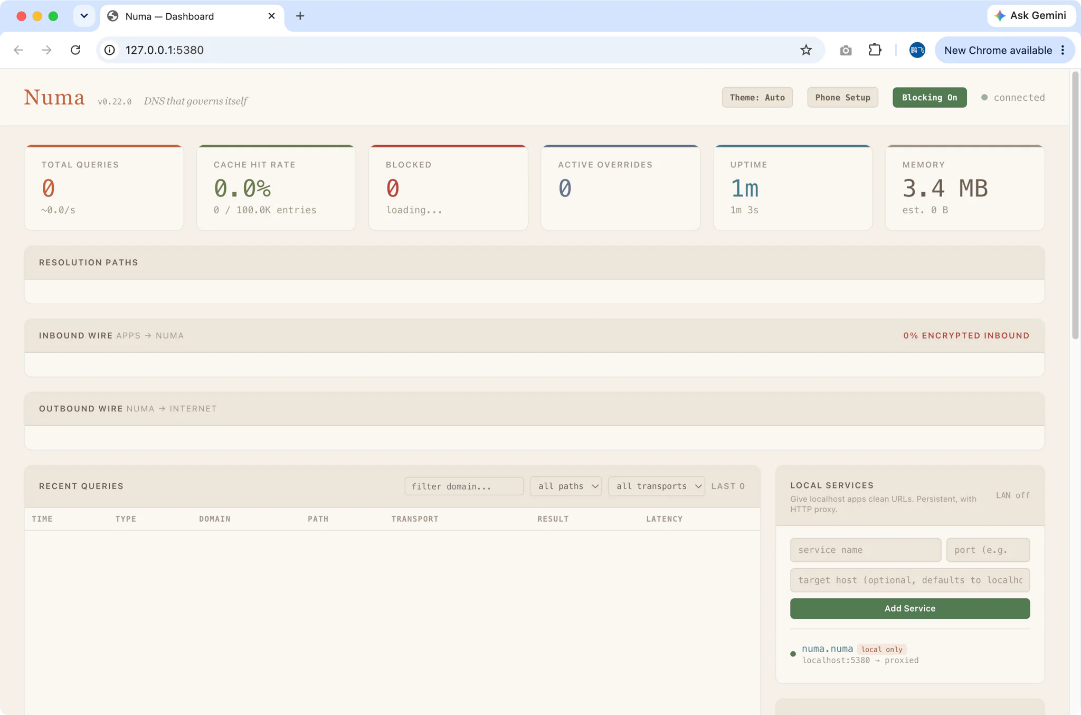
Task: Select the Cache Hit Rate card
Action: pyautogui.click(x=276, y=187)
